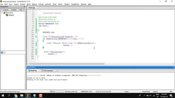Image resolution: width=175 pixels, height=98 pixels.
Task: Select the Resources workspace item
Action: pyautogui.click(x=9, y=13)
